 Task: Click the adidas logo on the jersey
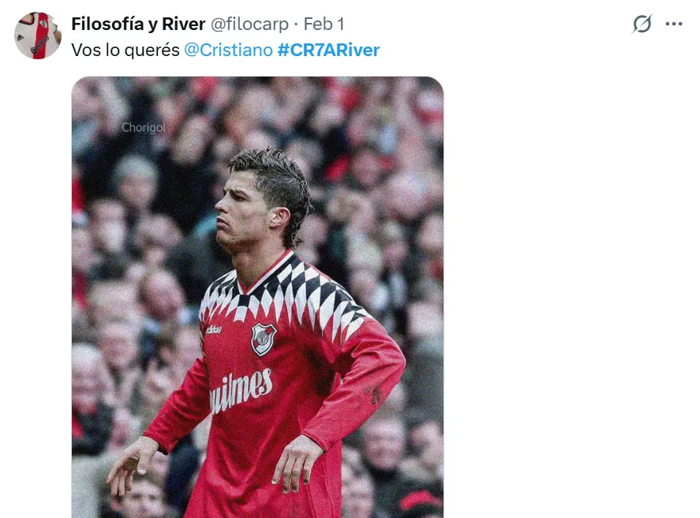214,330
